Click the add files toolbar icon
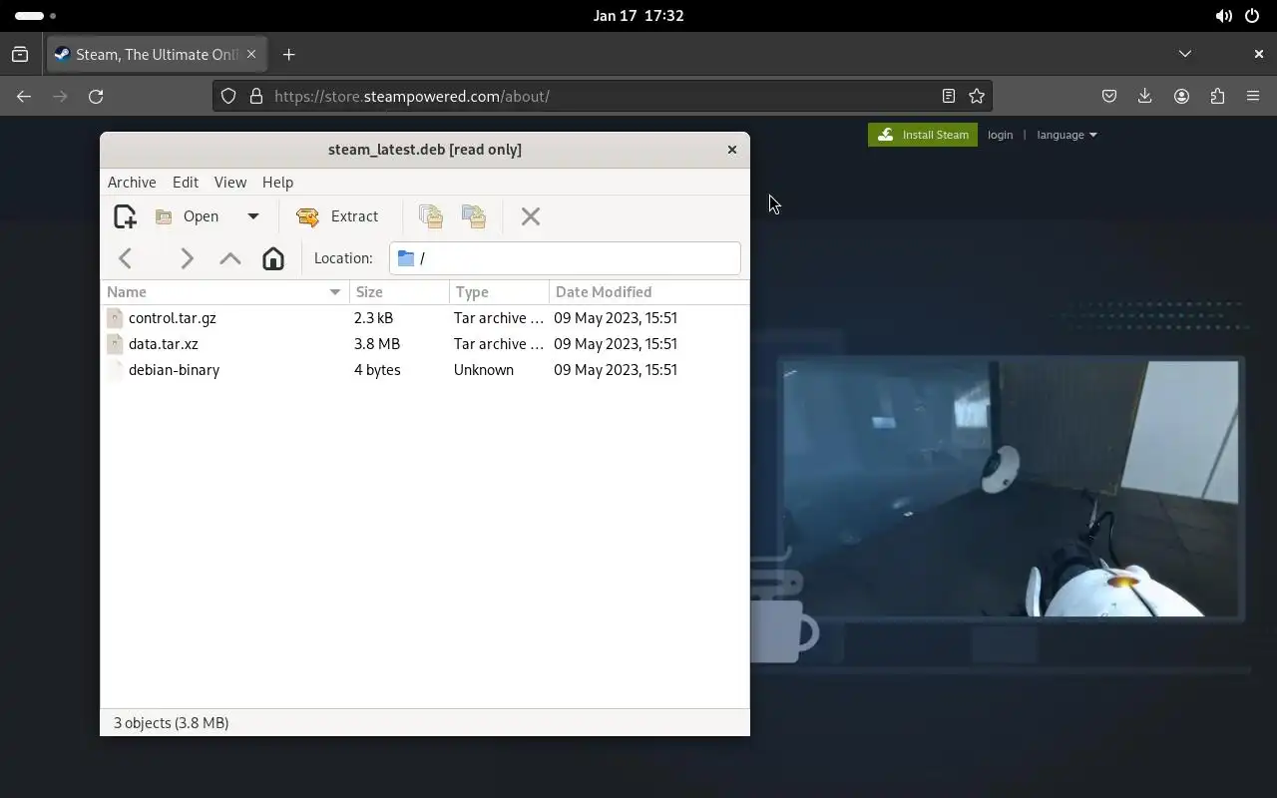Image resolution: width=1277 pixels, height=798 pixels. [431, 216]
